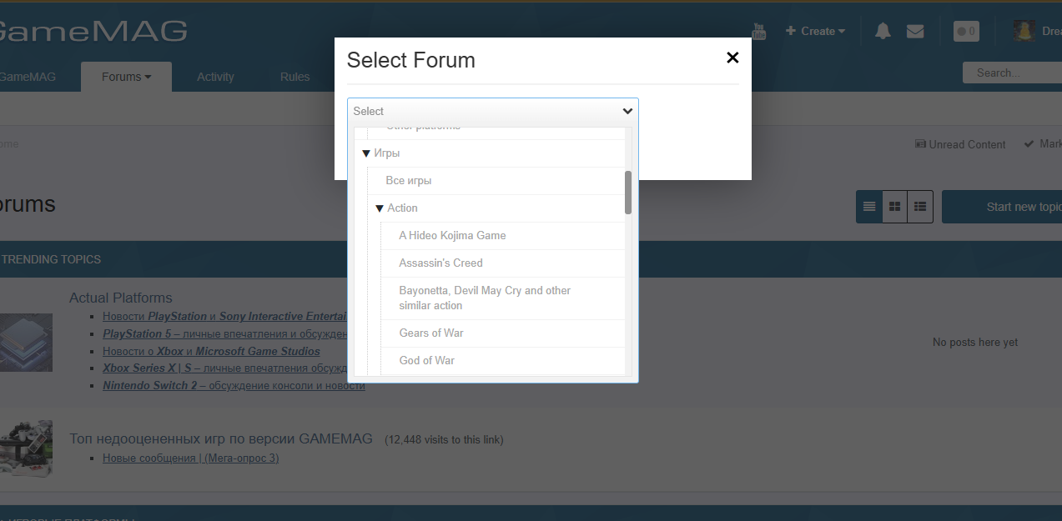Open Unread Content link
Viewport: 1062px width, 521px height.
tap(960, 144)
